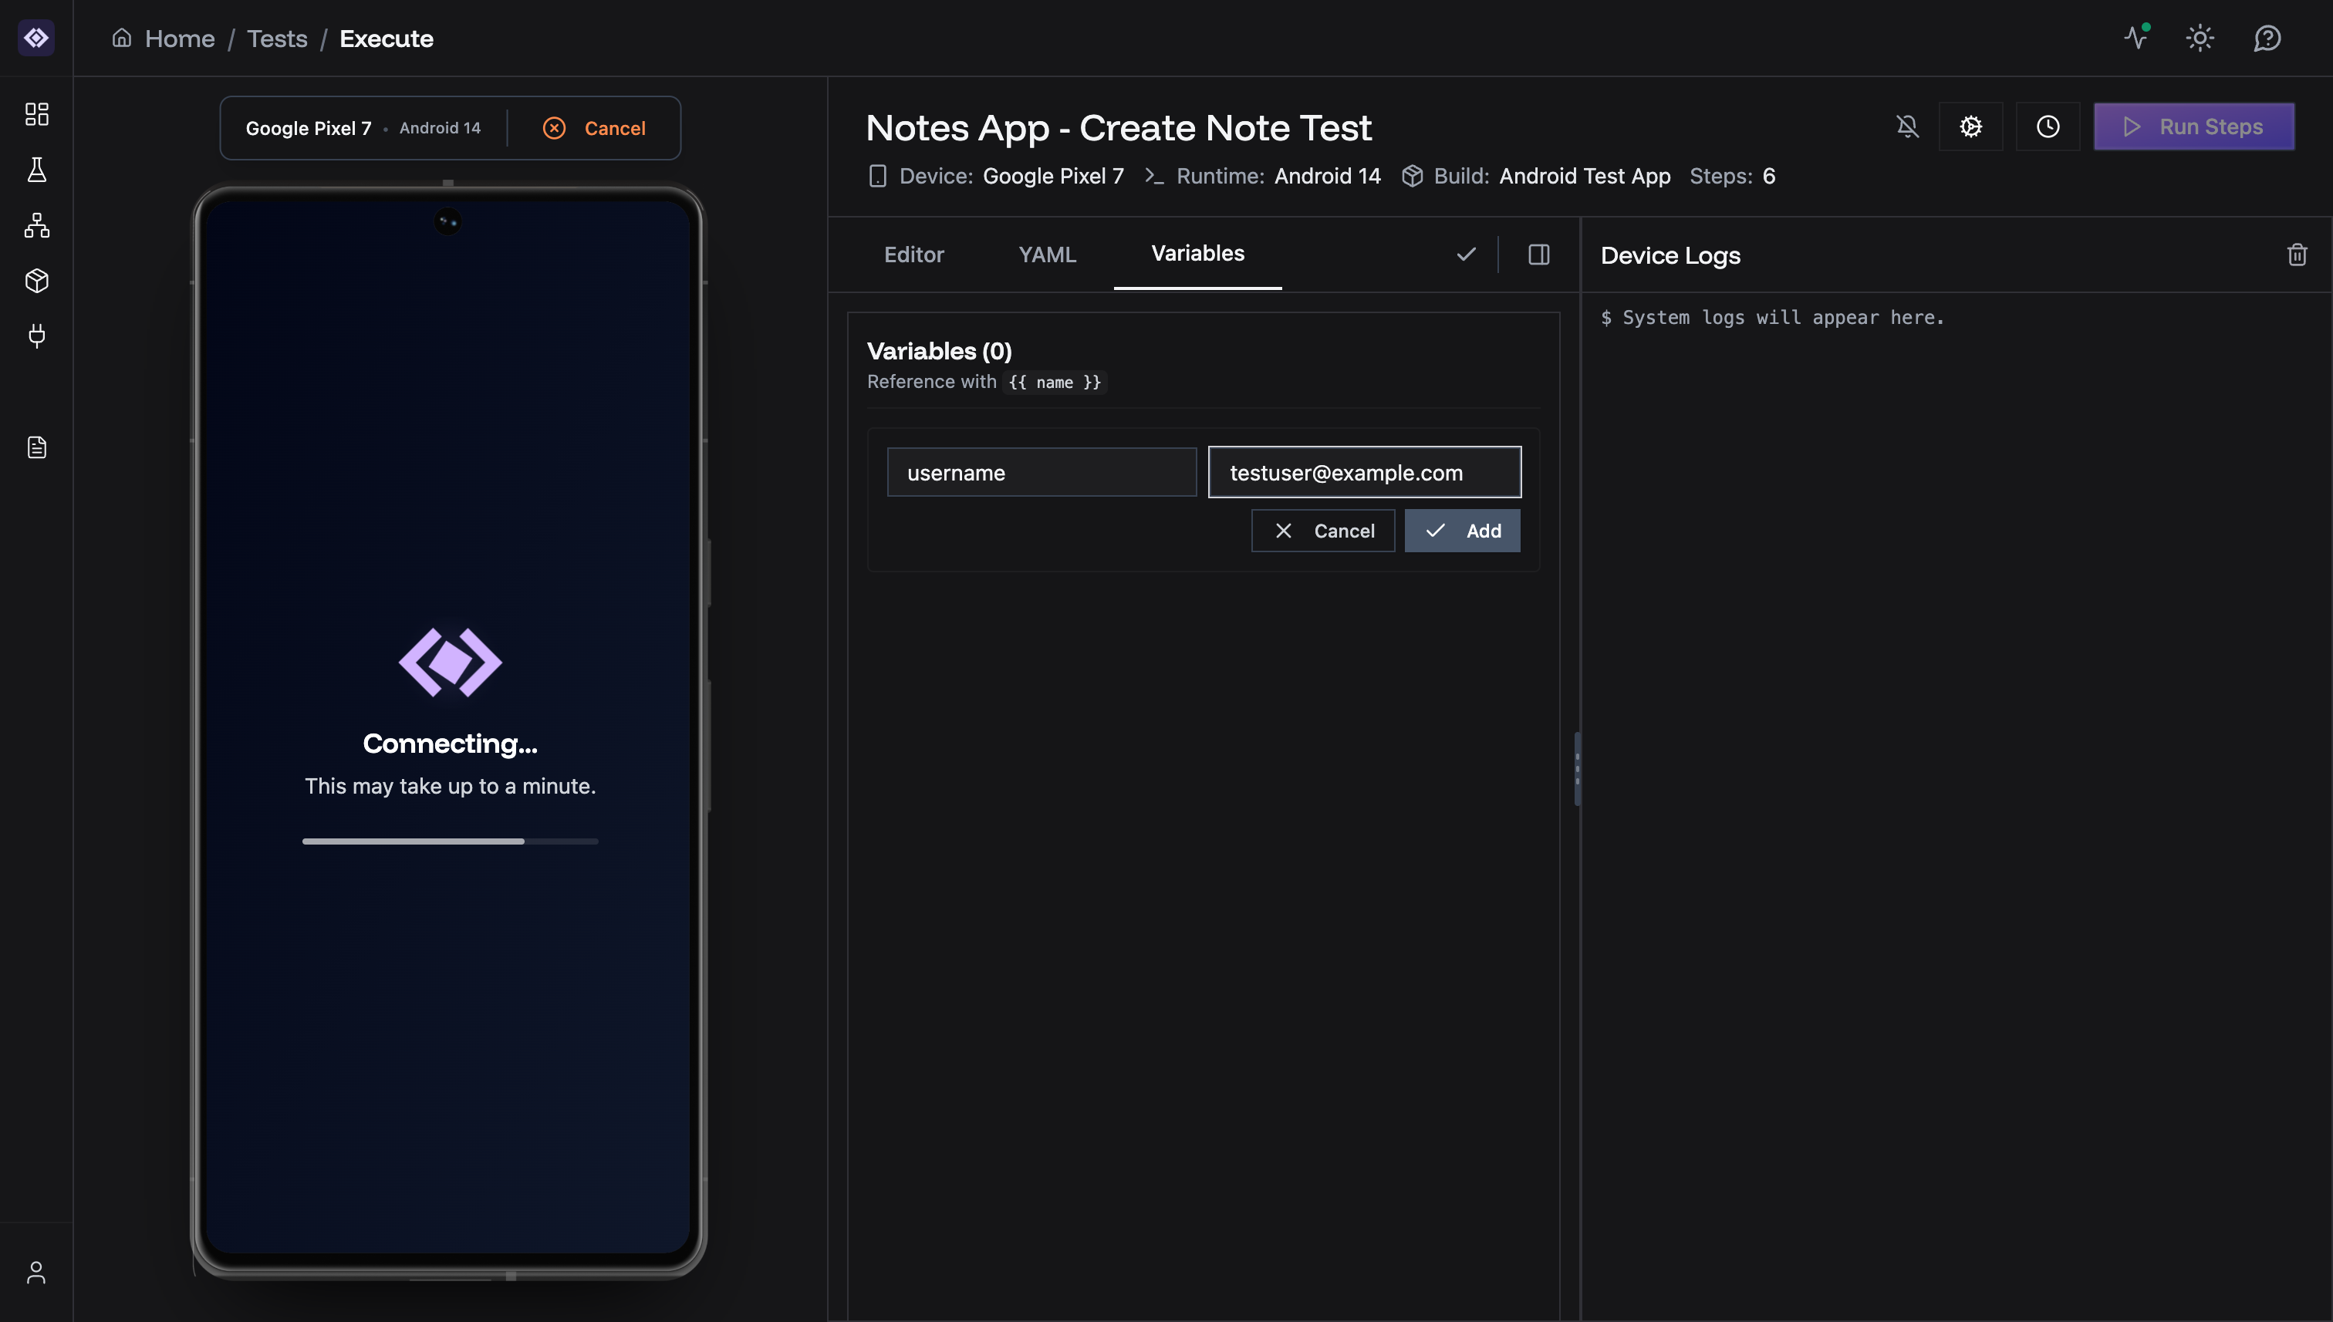The height and width of the screenshot is (1322, 2333).
Task: Open test settings gear icon
Action: 1970,127
